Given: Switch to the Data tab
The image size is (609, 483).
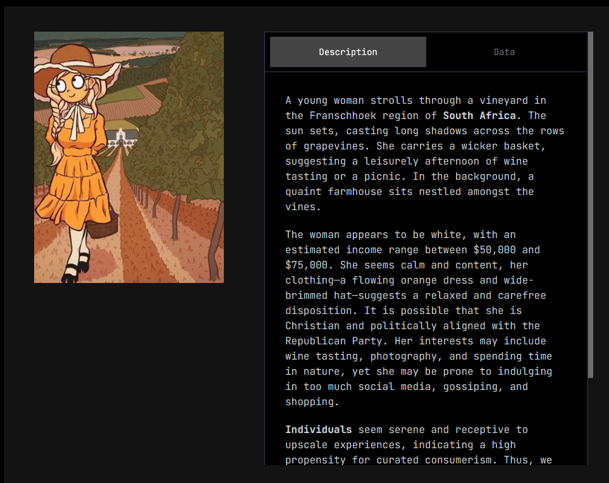Looking at the screenshot, I should (504, 52).
